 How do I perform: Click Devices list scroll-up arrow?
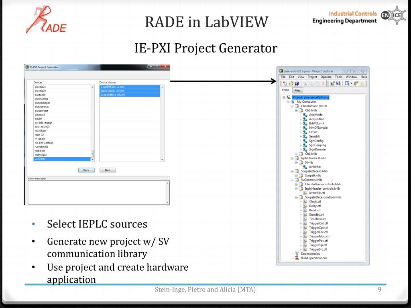pyautogui.click(x=93, y=87)
